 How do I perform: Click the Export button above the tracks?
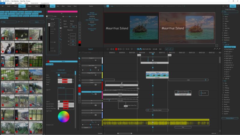(x=91, y=49)
